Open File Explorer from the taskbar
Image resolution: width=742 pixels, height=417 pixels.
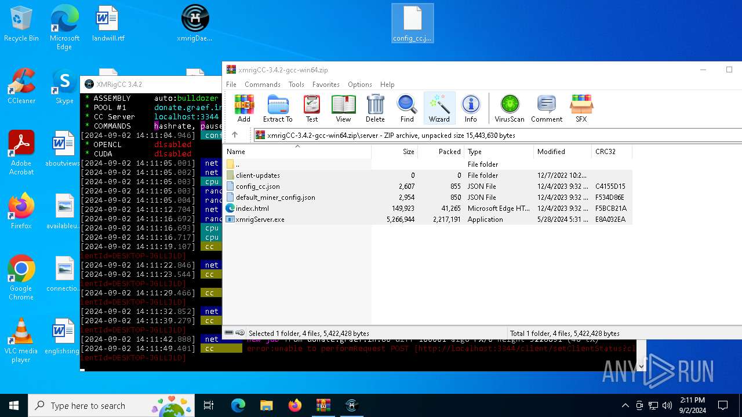266,405
